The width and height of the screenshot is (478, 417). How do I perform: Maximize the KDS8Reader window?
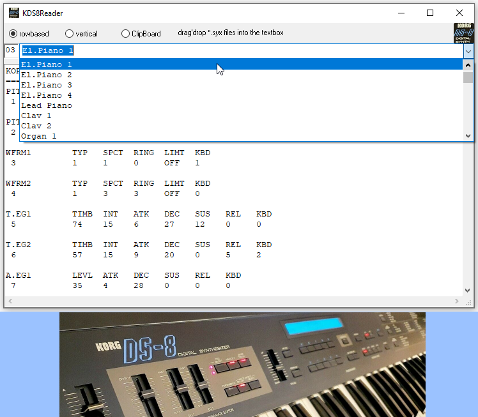430,13
